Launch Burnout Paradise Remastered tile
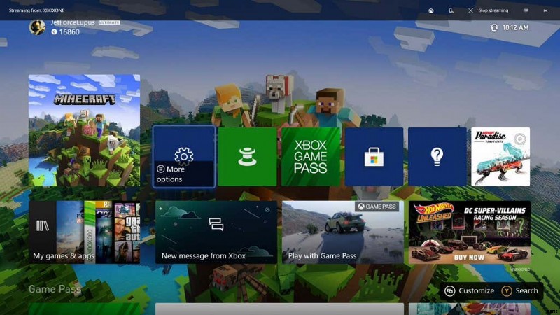The width and height of the screenshot is (560, 315). pos(500,156)
